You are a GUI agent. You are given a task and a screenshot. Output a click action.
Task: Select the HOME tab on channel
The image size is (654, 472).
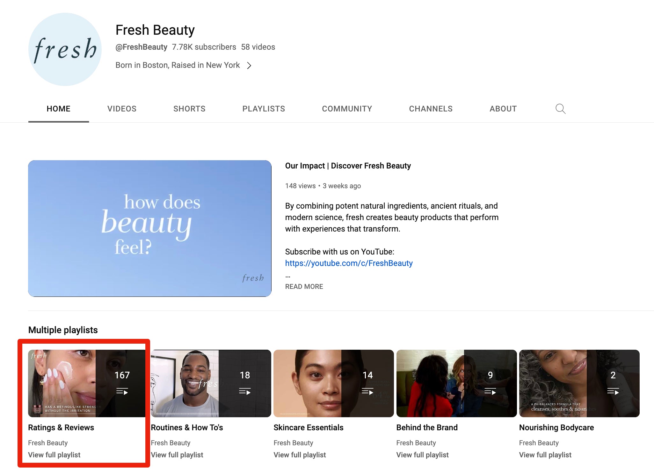pyautogui.click(x=58, y=109)
